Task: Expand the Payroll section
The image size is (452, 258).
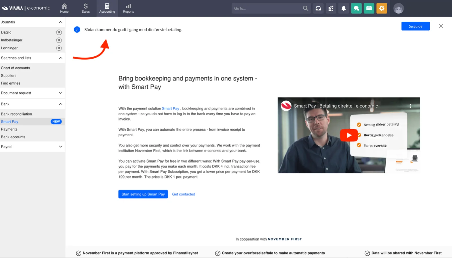Action: pos(60,146)
